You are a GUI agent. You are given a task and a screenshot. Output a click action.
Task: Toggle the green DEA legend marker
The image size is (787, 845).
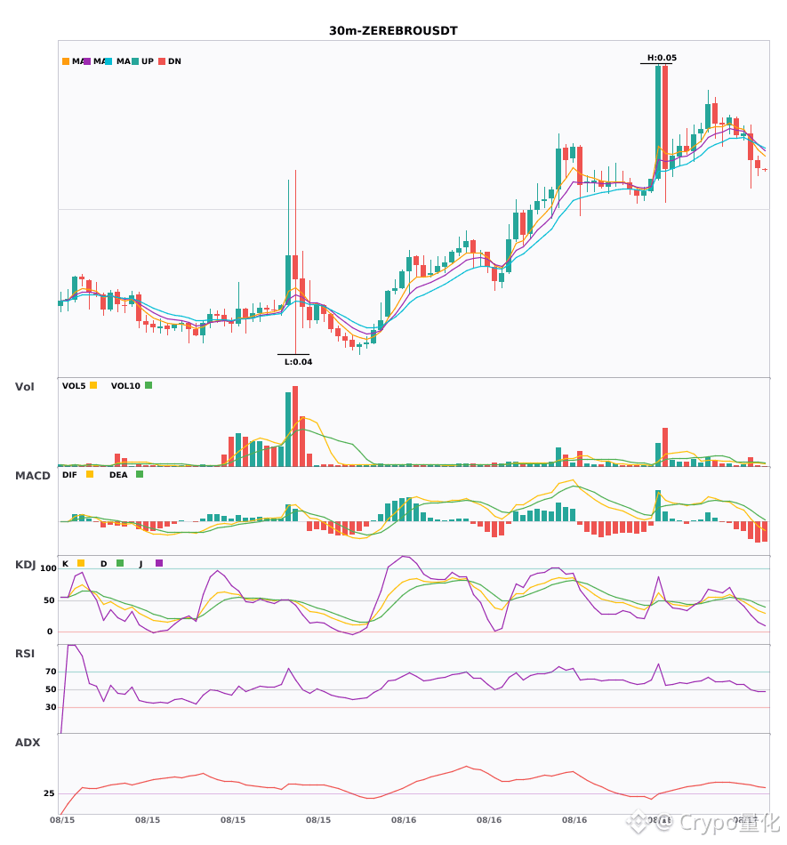(x=140, y=474)
